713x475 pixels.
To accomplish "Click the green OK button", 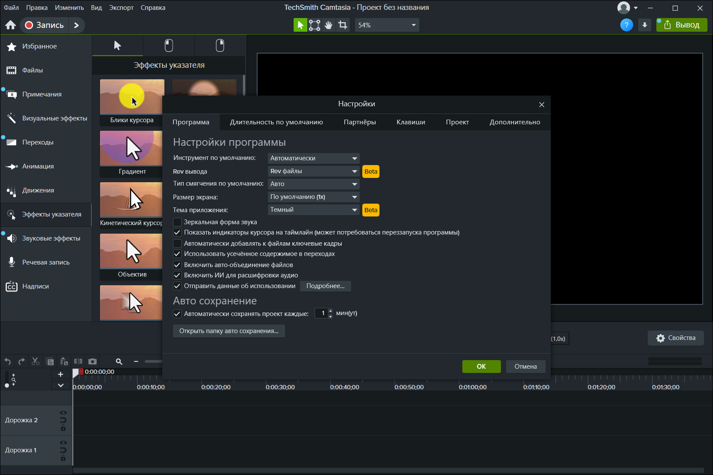I will [481, 367].
